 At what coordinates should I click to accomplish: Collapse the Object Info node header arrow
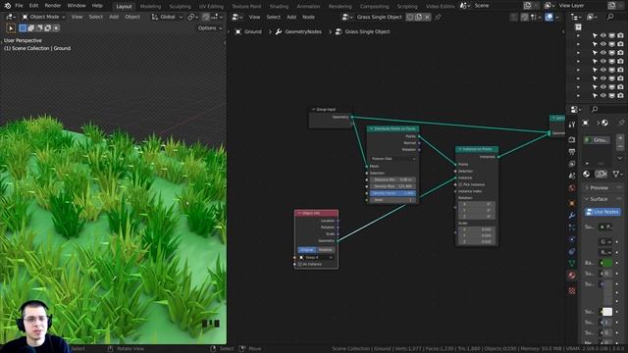(x=299, y=214)
